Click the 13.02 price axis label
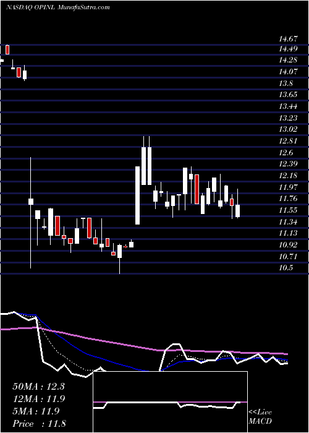Image resolution: width=309 pixels, height=433 pixels. click(x=289, y=129)
